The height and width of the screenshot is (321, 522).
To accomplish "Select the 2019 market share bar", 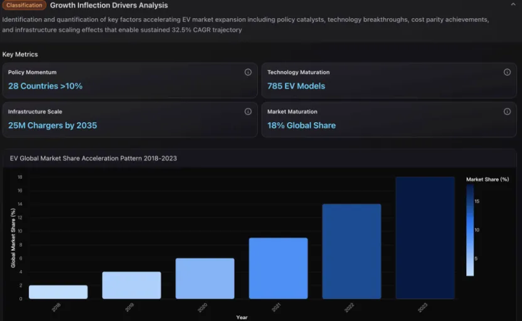I will [132, 285].
